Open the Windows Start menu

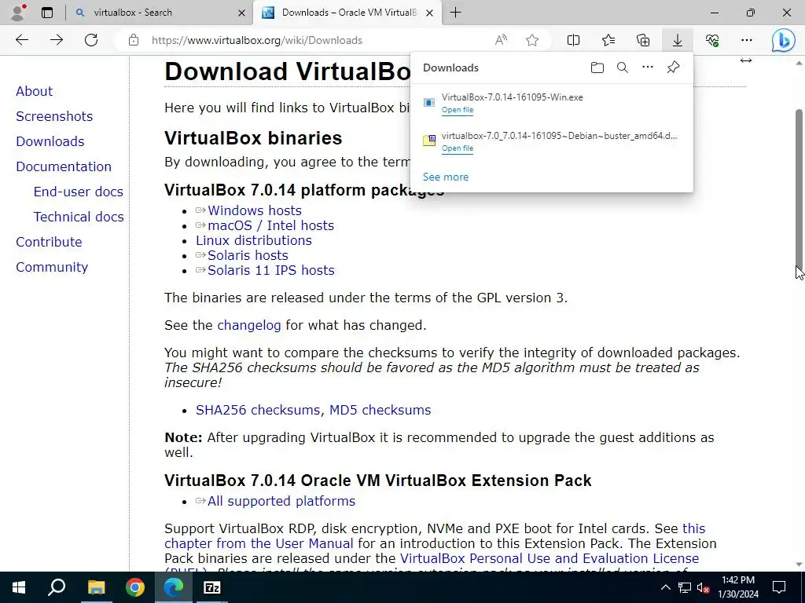[19, 587]
